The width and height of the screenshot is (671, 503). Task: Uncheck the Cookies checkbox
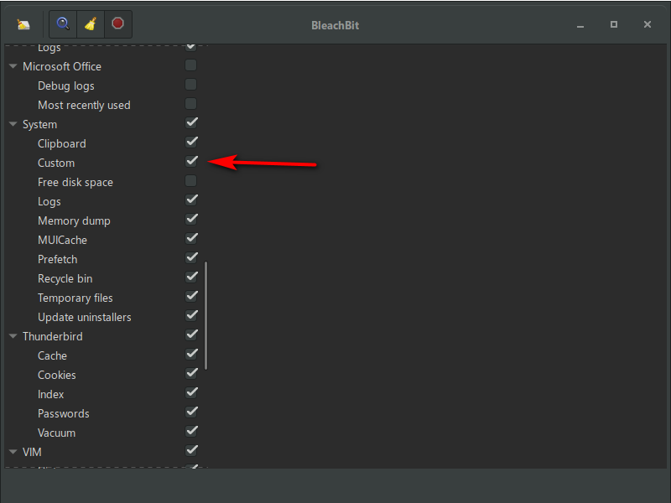click(191, 373)
